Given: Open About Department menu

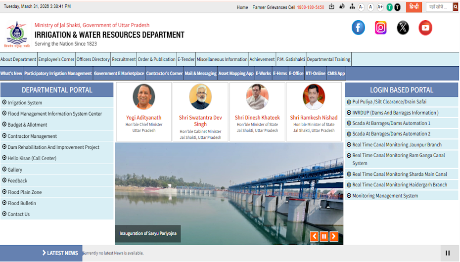Looking at the screenshot, I should click(18, 59).
